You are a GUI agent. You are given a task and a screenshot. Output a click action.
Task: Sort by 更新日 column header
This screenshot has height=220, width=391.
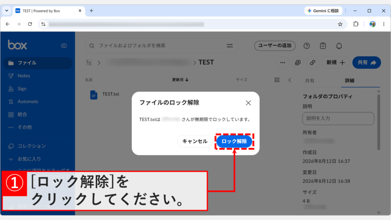[x=180, y=79]
